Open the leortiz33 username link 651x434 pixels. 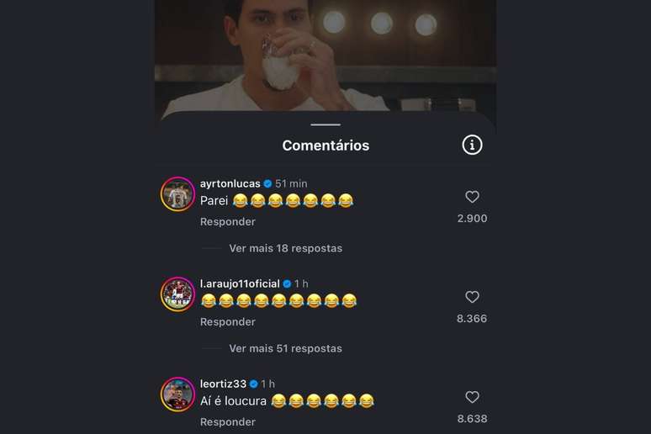pos(222,384)
